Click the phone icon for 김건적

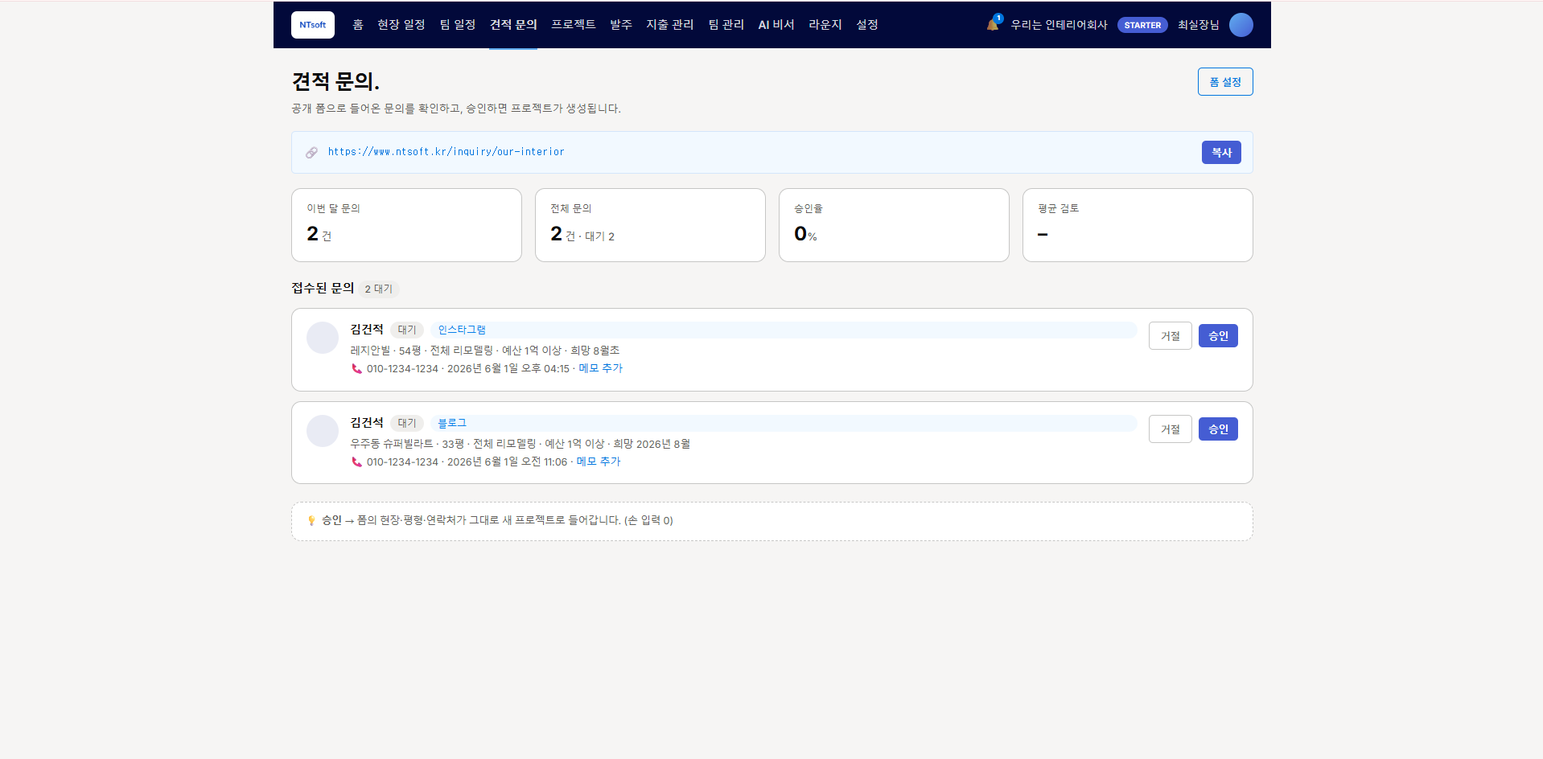click(x=356, y=369)
